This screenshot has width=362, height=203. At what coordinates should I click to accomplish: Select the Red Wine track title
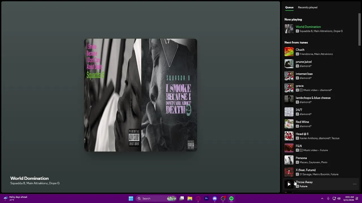coord(302,122)
